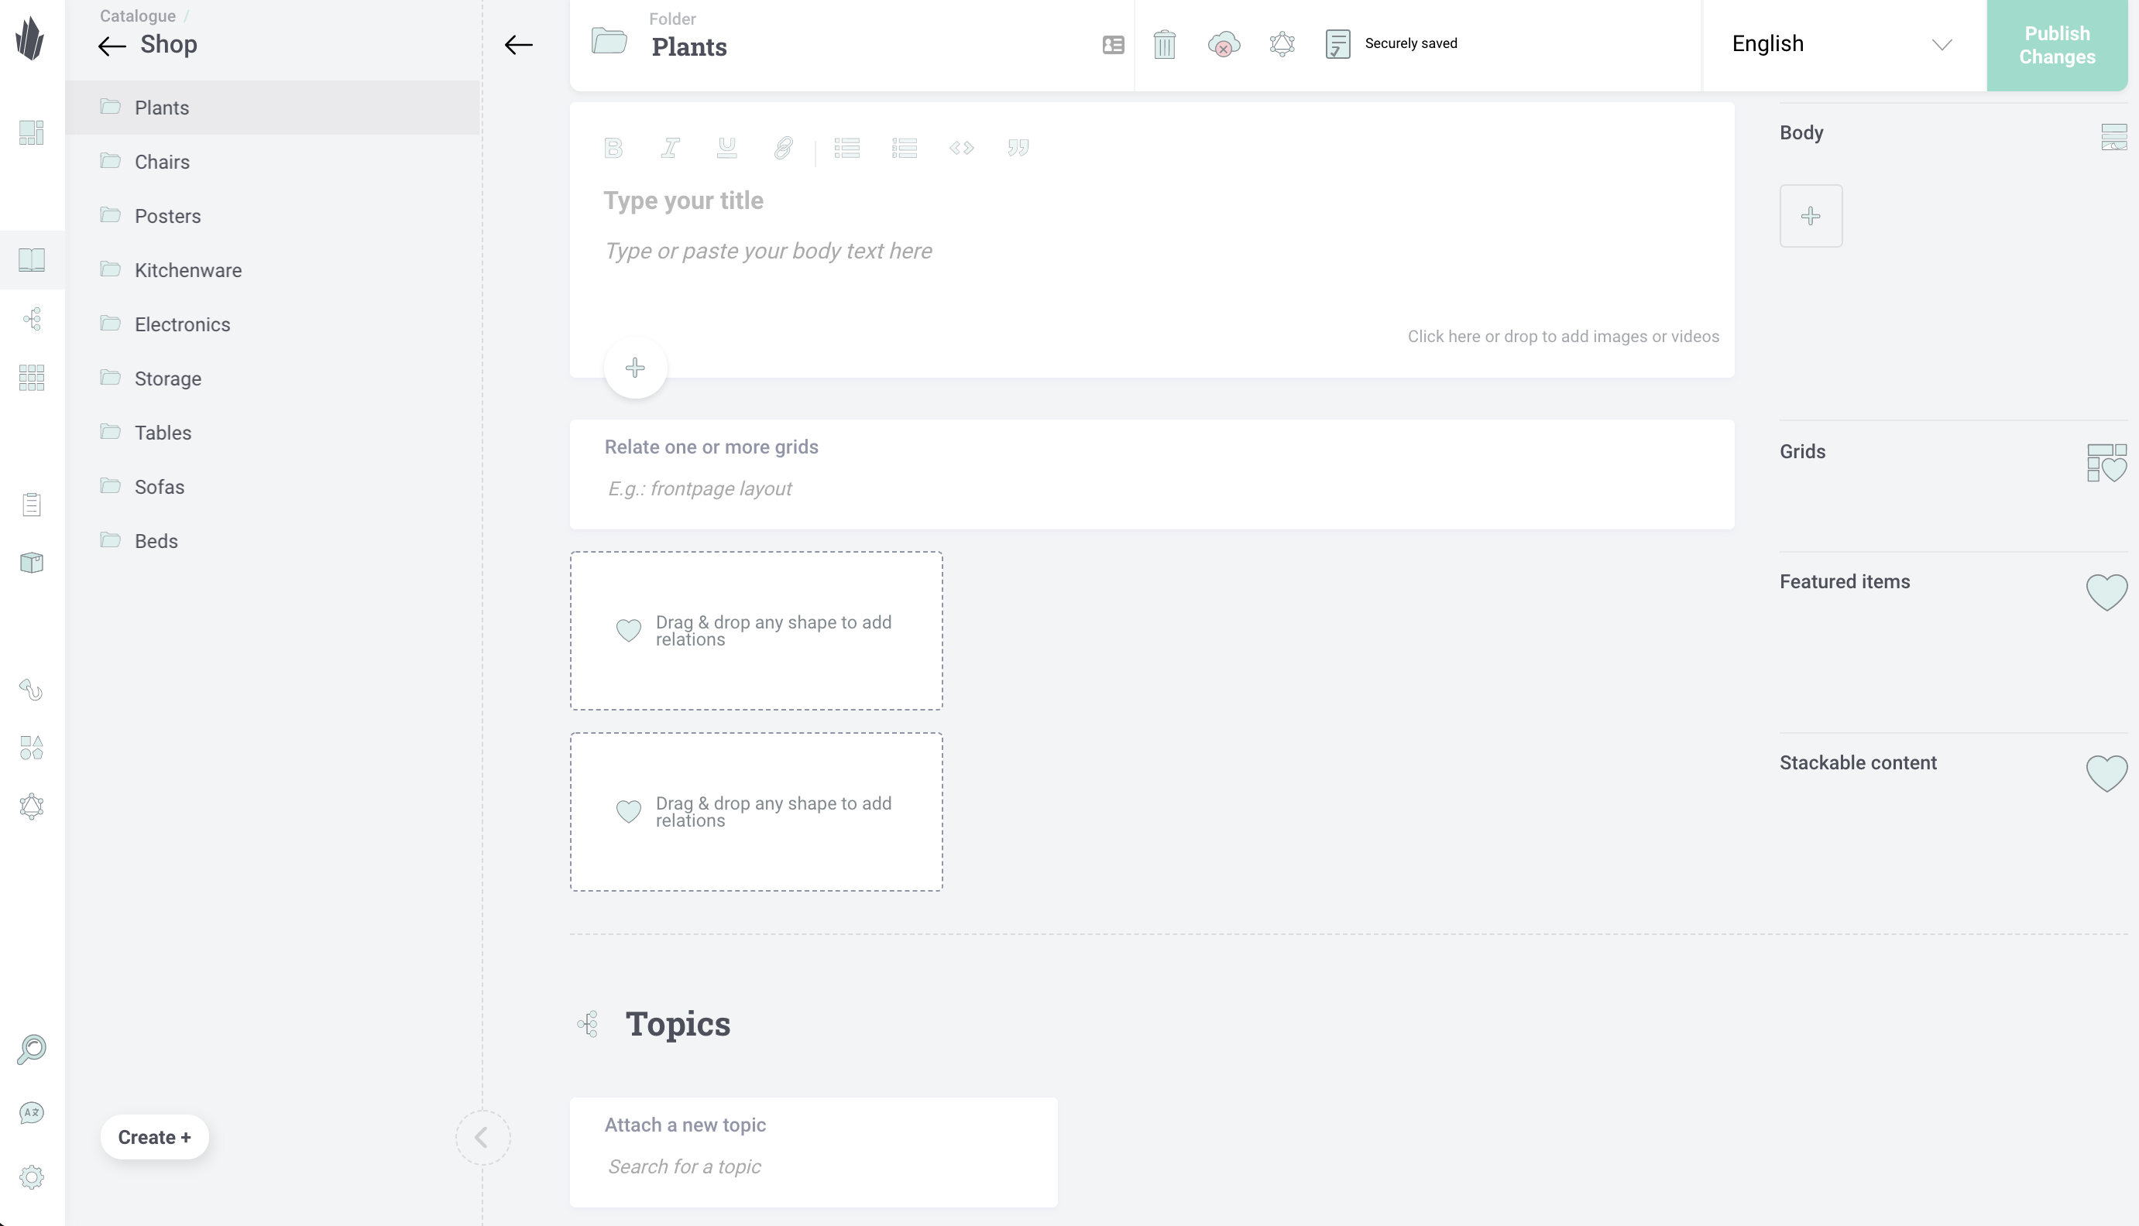Click the Search for a topic field
Screen dimensions: 2139x1226
tap(814, 1166)
